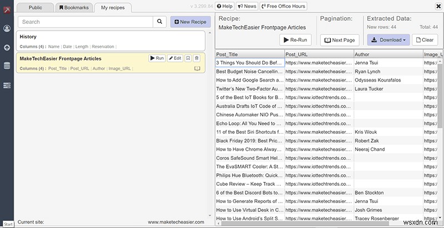Focus the recipe Search field
This screenshot has height=228, width=444.
(85, 22)
